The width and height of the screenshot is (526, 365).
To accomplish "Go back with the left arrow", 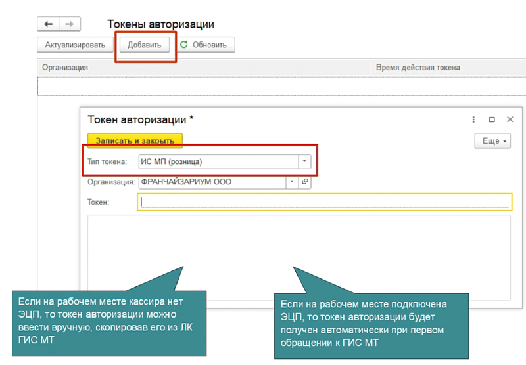I will pos(48,24).
